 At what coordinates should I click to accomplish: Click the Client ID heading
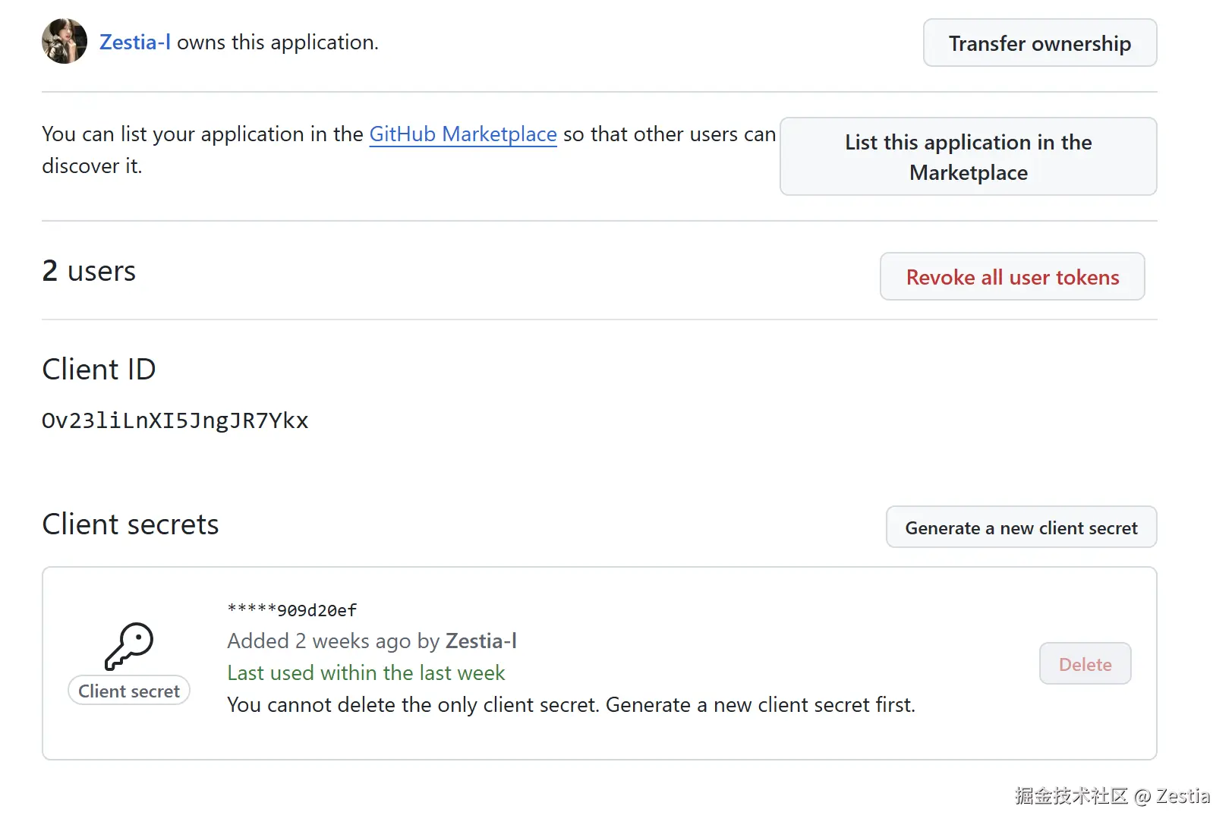(x=99, y=370)
